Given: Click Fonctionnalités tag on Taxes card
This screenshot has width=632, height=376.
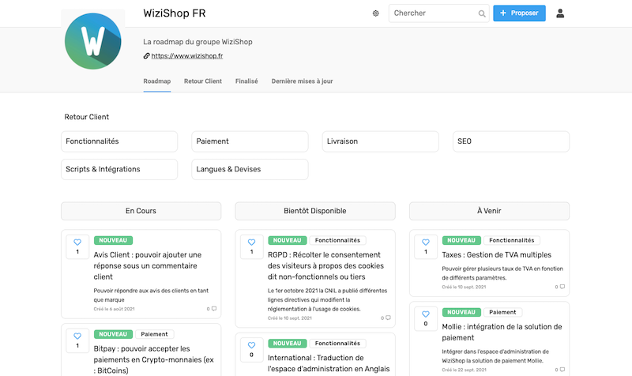Looking at the screenshot, I should coord(512,240).
